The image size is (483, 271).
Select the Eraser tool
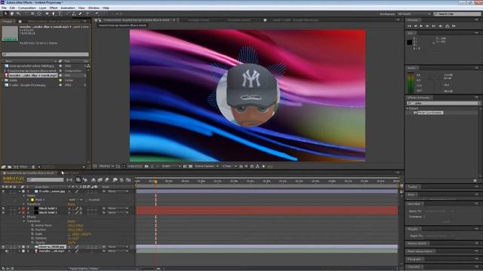click(81, 14)
